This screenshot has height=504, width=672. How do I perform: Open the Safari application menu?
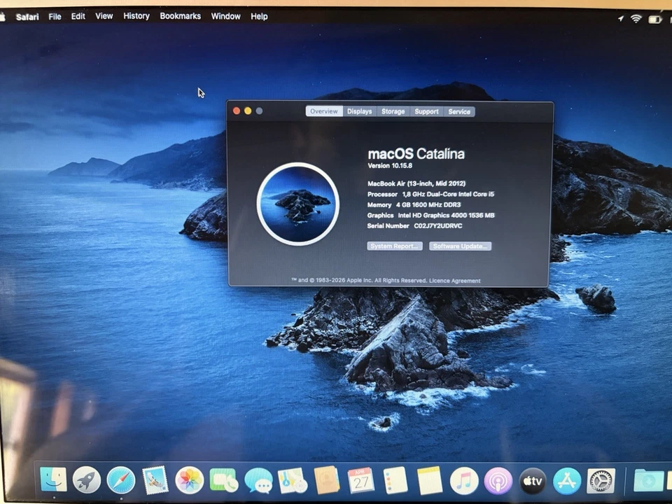[x=27, y=17]
